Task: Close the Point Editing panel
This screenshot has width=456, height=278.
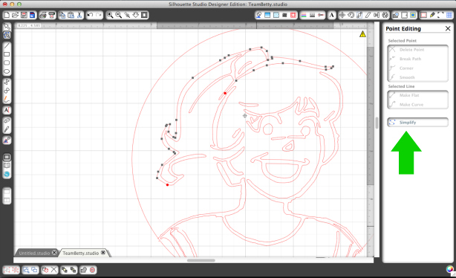Action: [x=448, y=28]
